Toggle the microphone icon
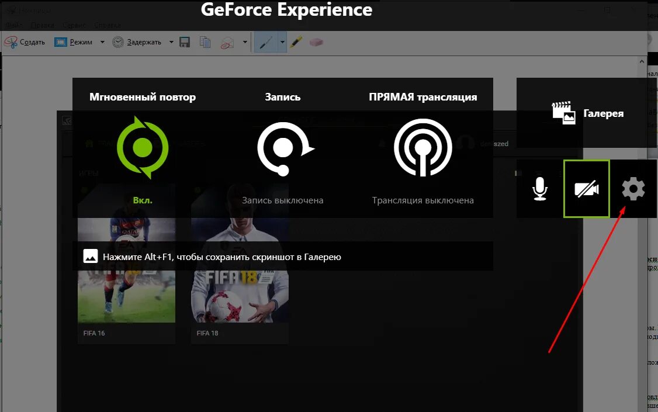 tap(539, 189)
